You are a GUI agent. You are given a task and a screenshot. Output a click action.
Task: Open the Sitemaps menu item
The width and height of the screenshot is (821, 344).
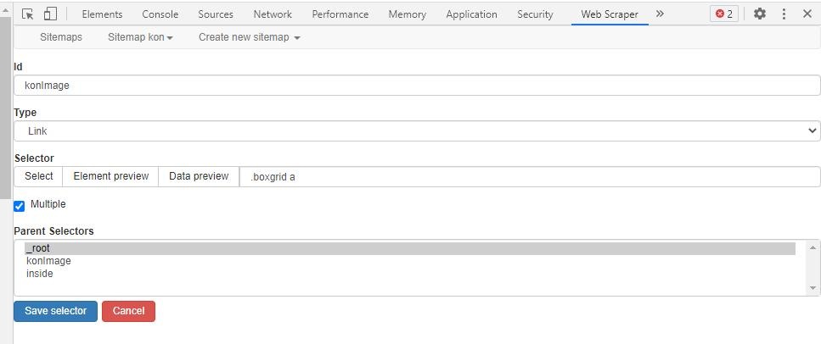[x=61, y=37]
